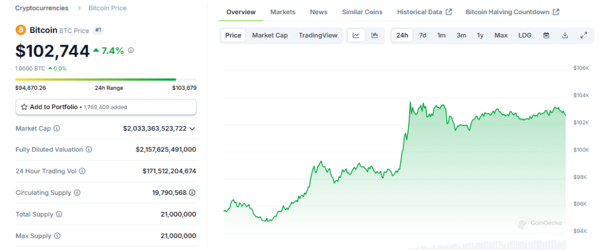The height and width of the screenshot is (250, 603).
Task: Select the Market Cap chart toggle
Action: [270, 35]
